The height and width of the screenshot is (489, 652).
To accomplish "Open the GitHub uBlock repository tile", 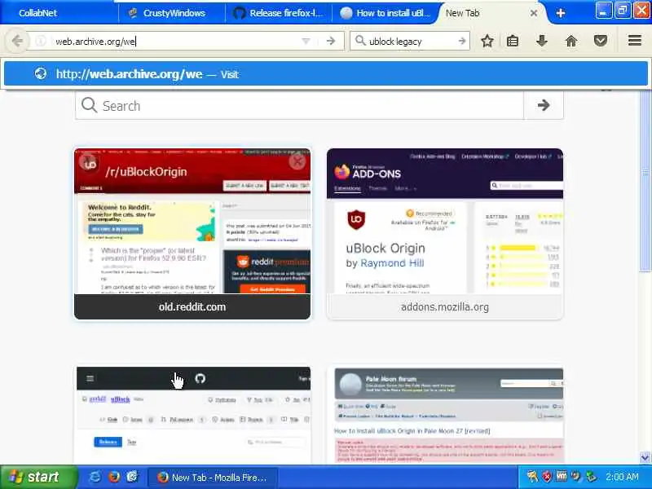I will pyautogui.click(x=193, y=415).
